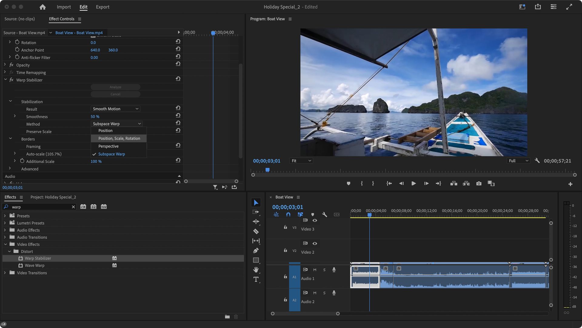This screenshot has height=328, width=582.
Task: Add a marker in the Program monitor
Action: pyautogui.click(x=348, y=183)
